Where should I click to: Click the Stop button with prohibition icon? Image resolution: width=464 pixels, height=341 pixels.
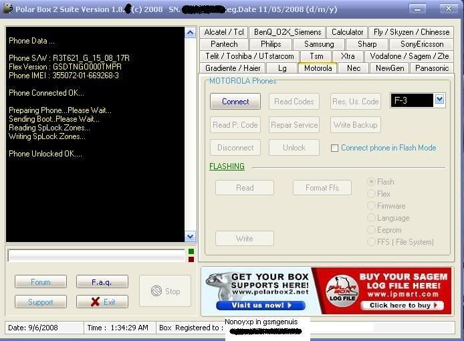coord(165,291)
